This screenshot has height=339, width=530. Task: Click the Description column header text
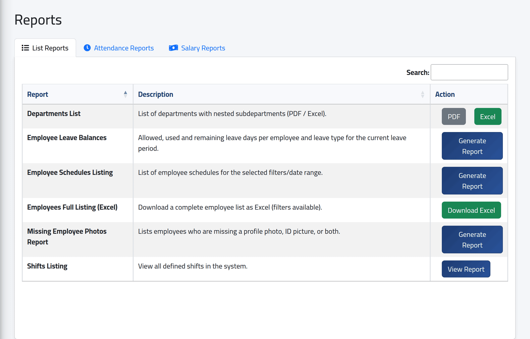coord(155,94)
